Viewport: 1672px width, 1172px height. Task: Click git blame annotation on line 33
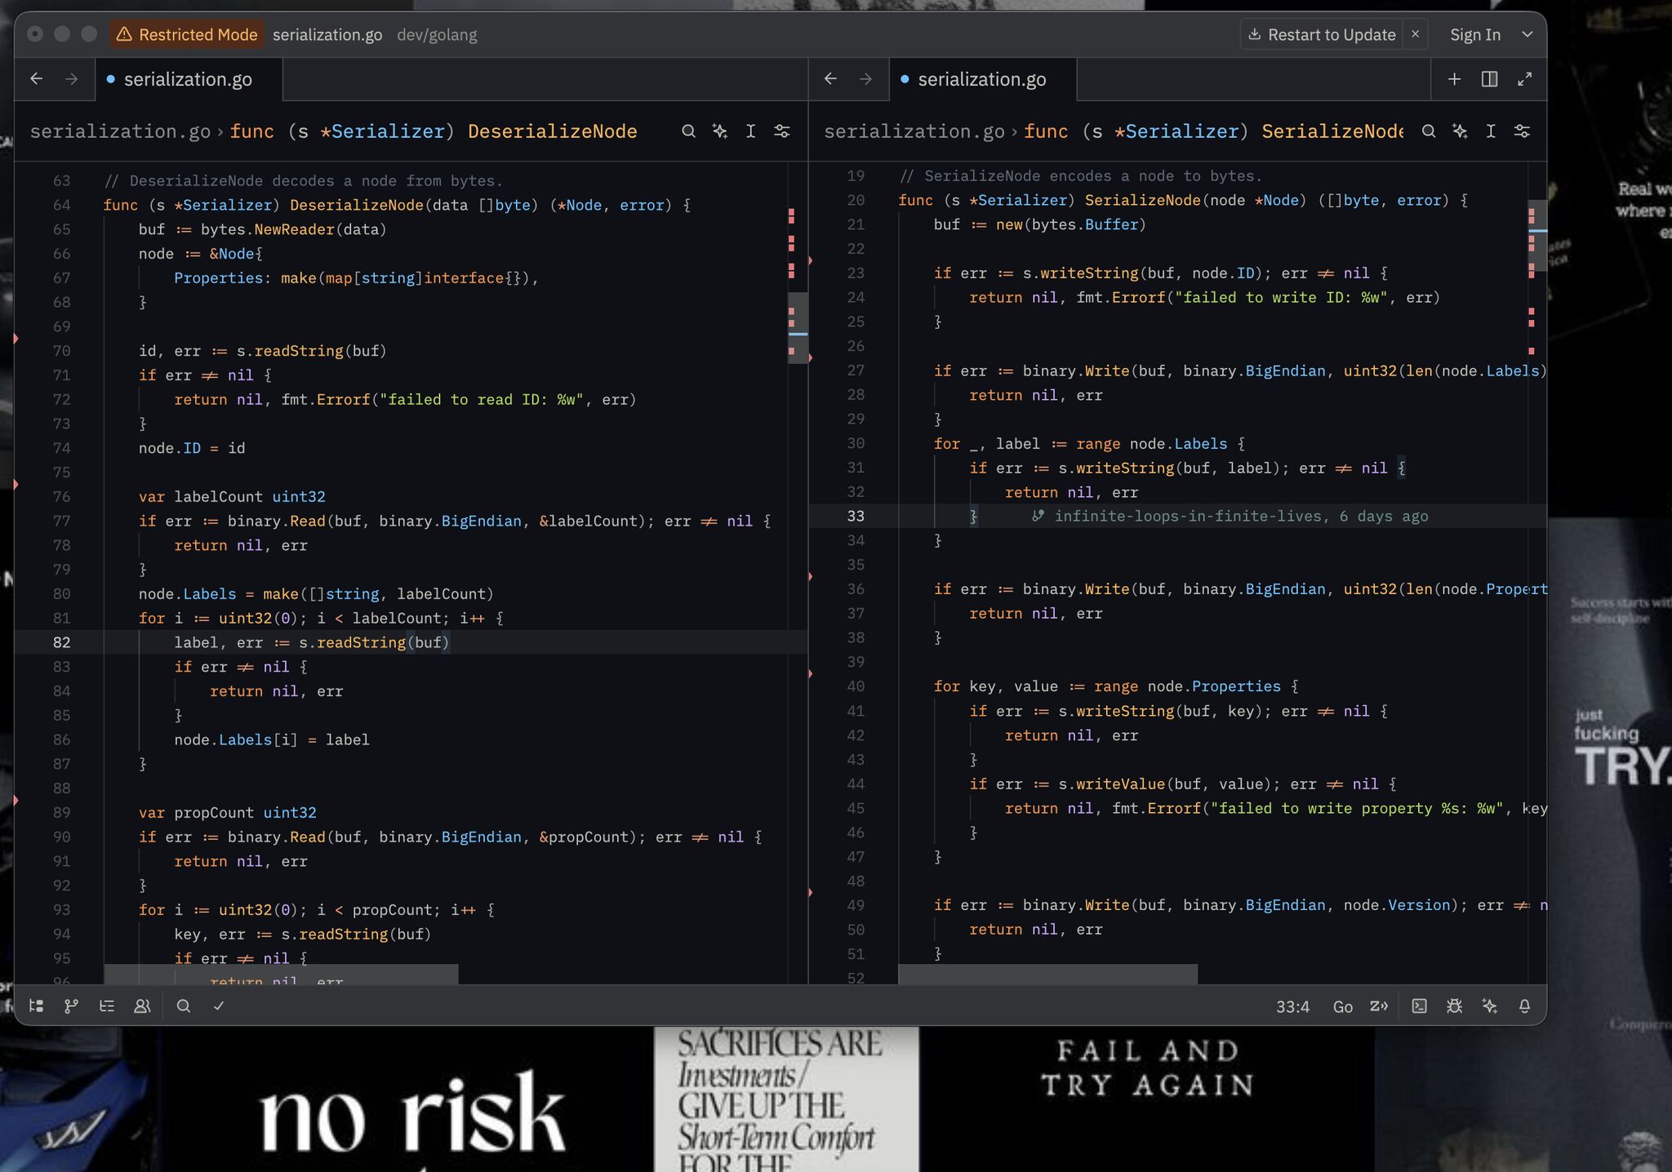pyautogui.click(x=1230, y=516)
